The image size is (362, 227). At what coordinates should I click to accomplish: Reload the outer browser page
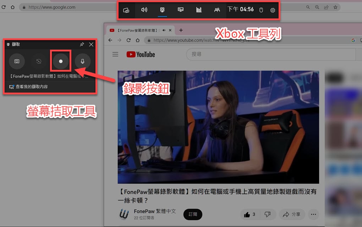(x=4, y=7)
